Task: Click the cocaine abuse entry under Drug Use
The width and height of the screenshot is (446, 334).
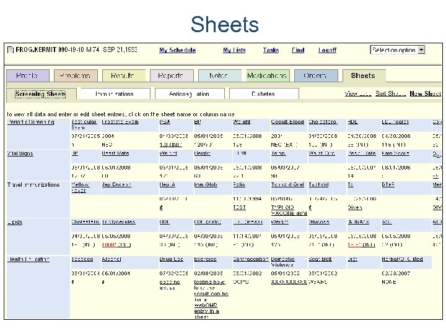Action: (x=170, y=285)
